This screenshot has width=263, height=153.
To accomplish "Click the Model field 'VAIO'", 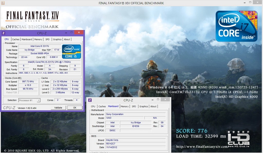I will coord(125,118).
